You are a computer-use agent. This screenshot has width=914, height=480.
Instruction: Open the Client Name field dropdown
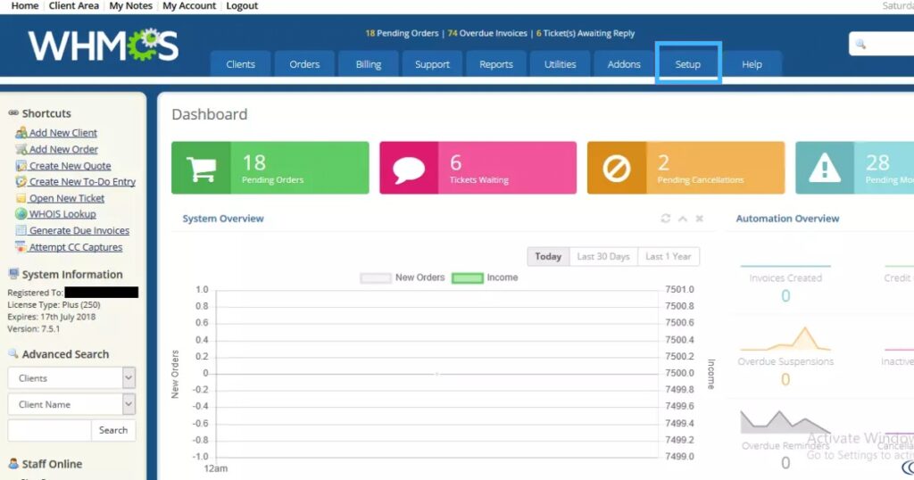click(x=129, y=403)
